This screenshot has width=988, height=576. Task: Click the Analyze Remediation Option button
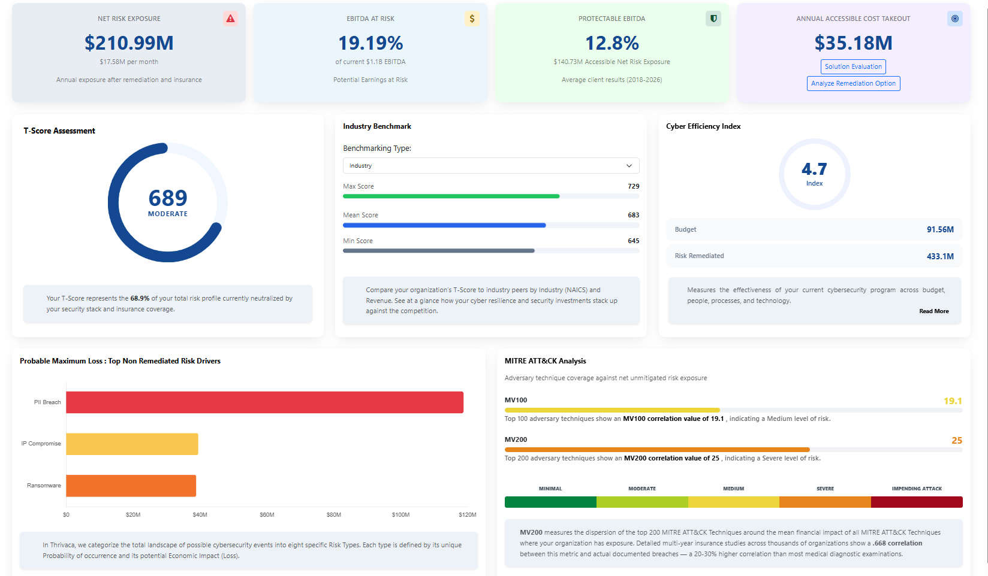853,83
